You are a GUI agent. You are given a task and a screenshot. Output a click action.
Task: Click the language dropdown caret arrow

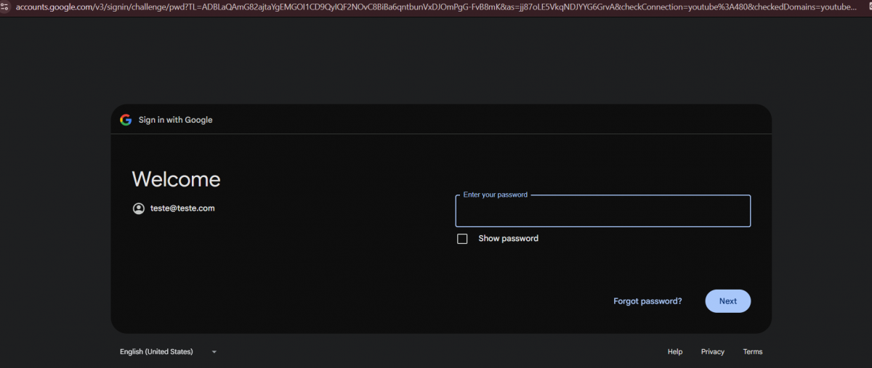point(214,352)
